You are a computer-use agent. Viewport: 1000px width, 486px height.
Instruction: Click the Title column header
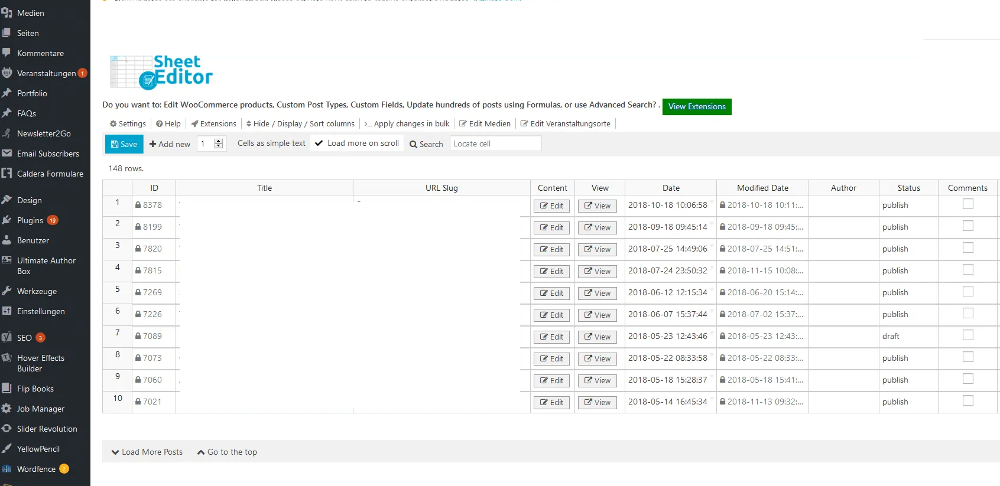coord(264,188)
